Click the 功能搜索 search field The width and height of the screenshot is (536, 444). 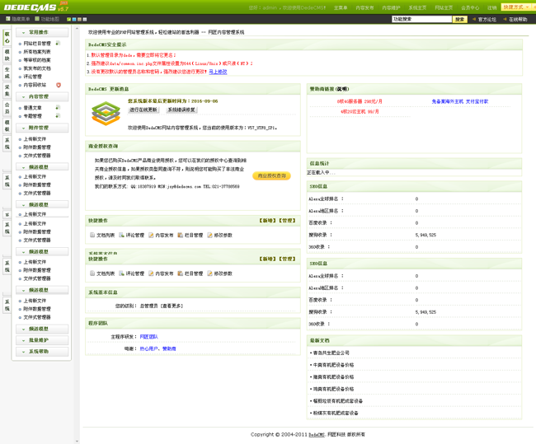[422, 19]
